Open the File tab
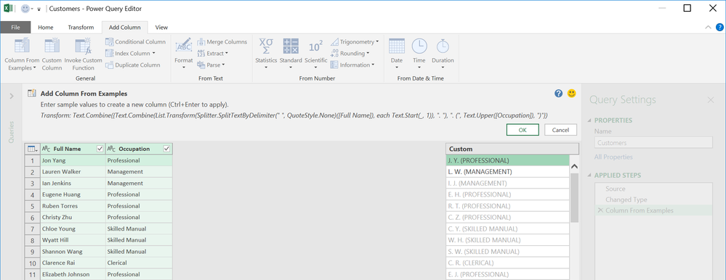The width and height of the screenshot is (726, 280). (x=15, y=28)
